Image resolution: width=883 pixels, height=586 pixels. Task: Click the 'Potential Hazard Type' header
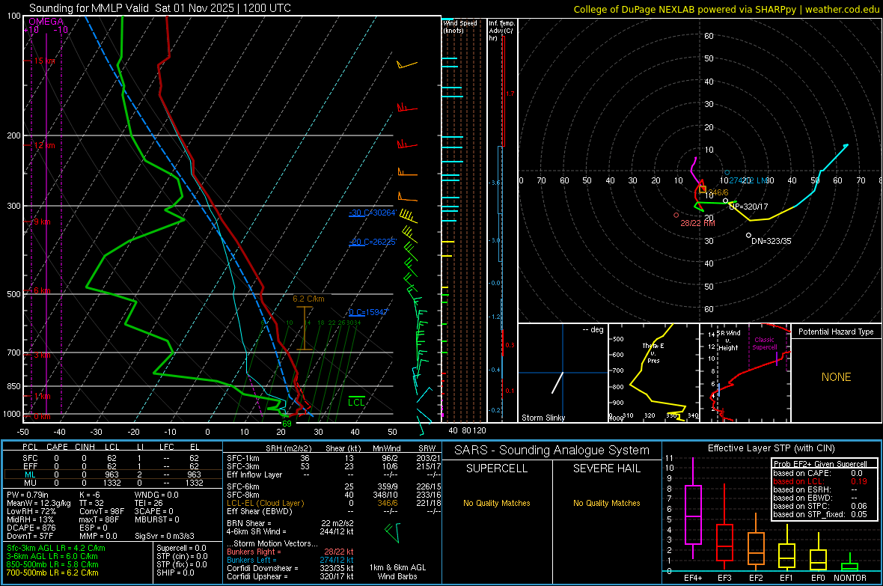(836, 332)
